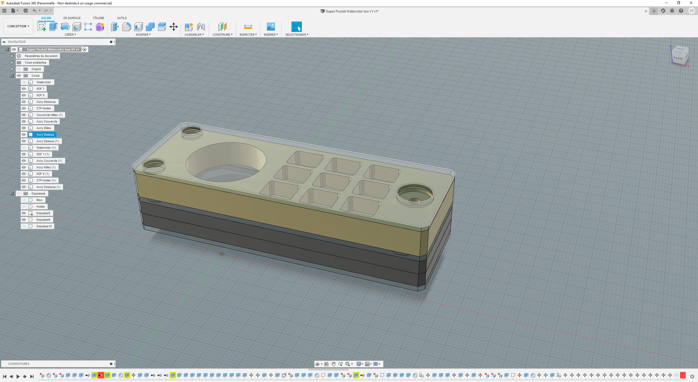The image size is (698, 382).
Task: Select the Revolve tool icon
Action: pyautogui.click(x=65, y=27)
